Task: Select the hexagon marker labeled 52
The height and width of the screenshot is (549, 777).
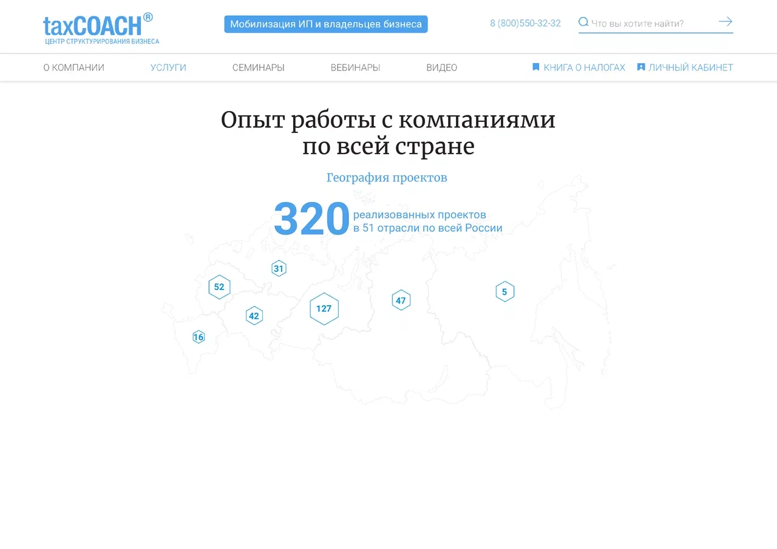Action: [219, 287]
